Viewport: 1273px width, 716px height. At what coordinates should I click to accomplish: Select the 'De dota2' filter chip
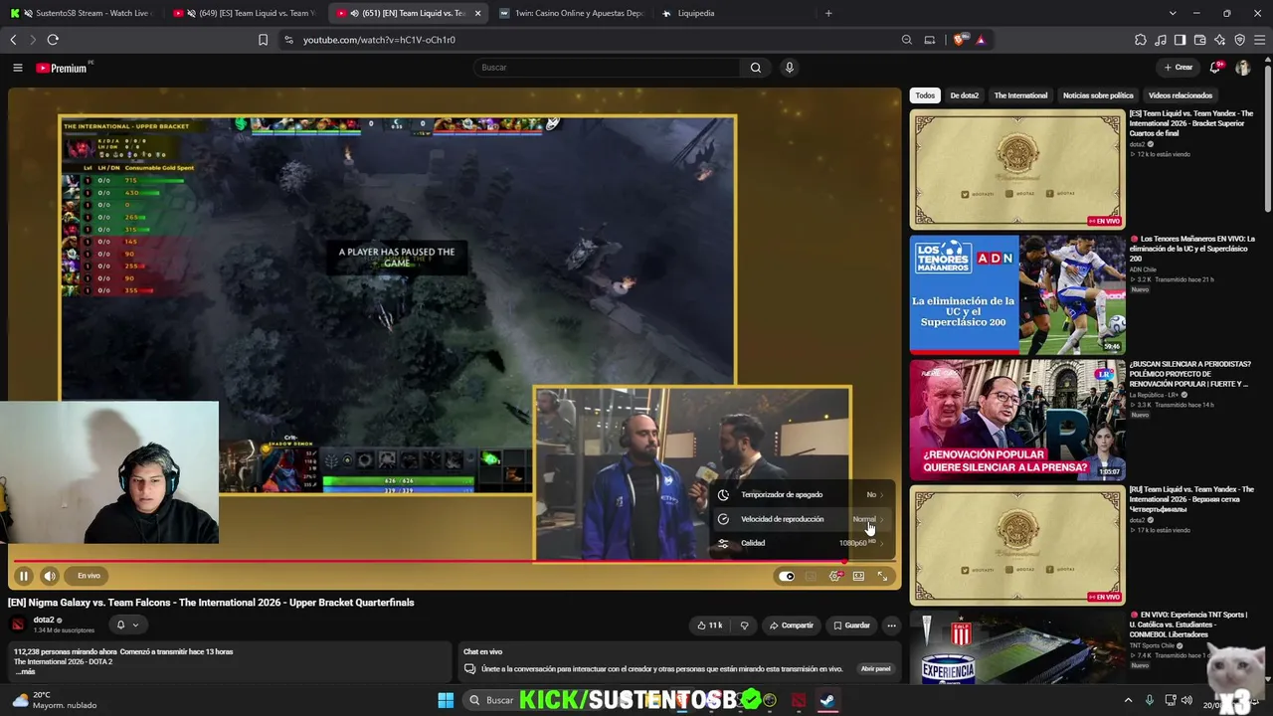(x=965, y=95)
